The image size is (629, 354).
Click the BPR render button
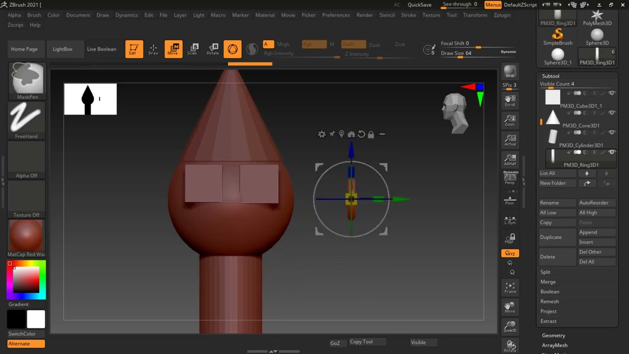point(510,72)
